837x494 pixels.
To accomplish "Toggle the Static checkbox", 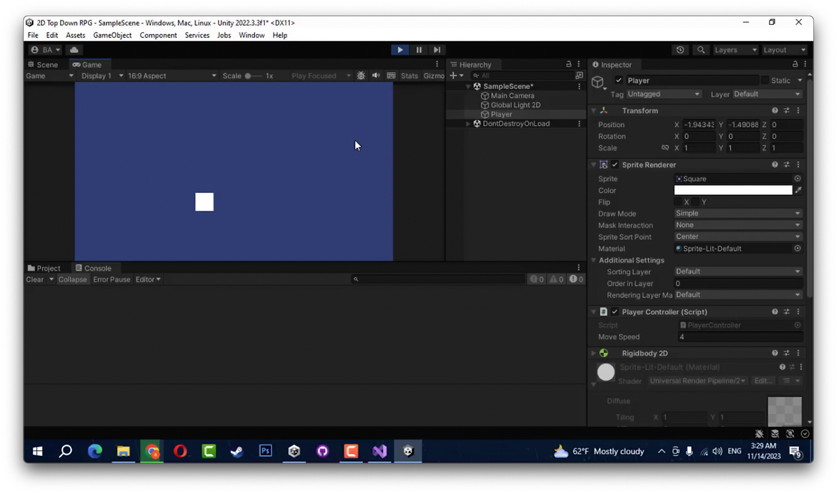I will 764,80.
